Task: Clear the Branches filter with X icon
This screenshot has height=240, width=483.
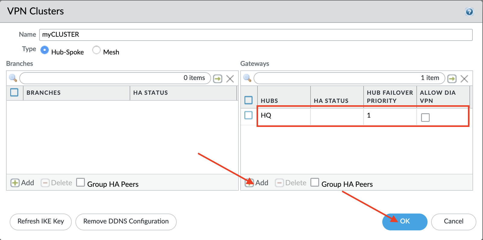Action: click(x=230, y=79)
